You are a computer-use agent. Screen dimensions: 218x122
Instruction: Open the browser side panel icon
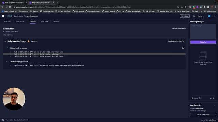click(x=208, y=7)
